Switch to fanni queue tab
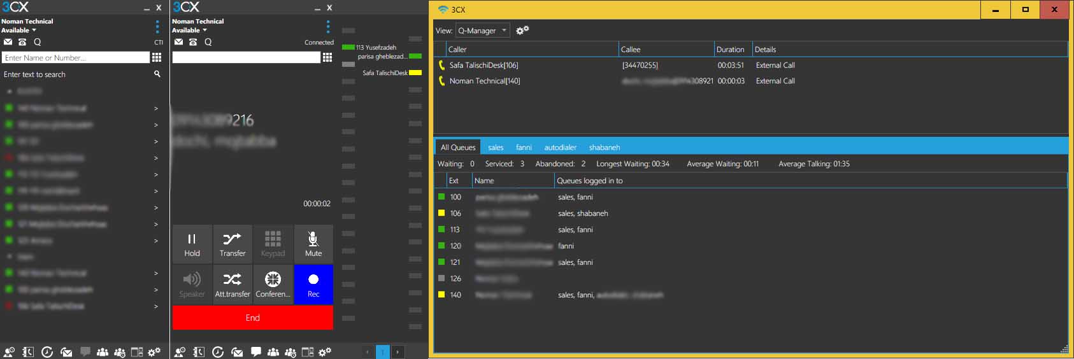Viewport: 1074px width, 359px height. (x=524, y=147)
